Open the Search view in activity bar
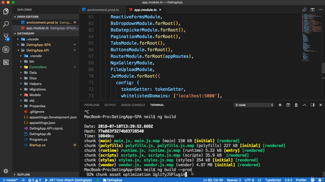 pyautogui.click(x=6, y=24)
